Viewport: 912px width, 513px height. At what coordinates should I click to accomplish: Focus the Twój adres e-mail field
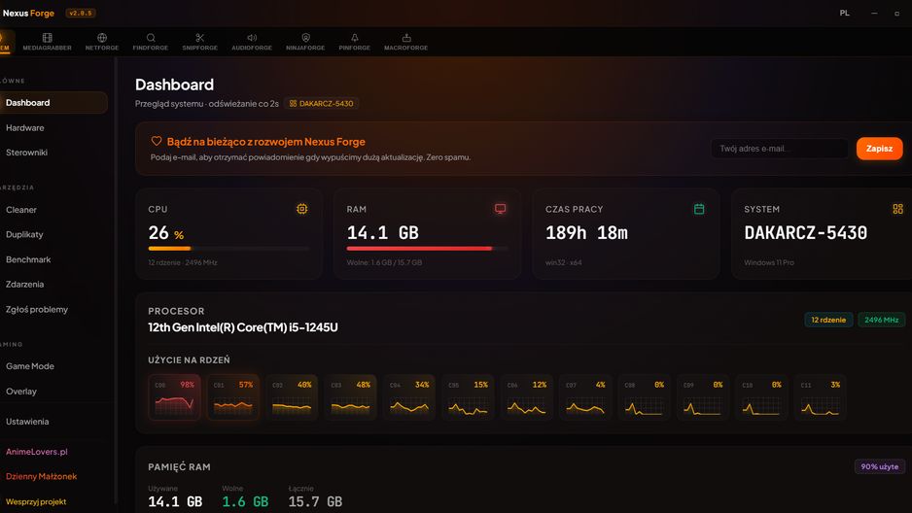pyautogui.click(x=780, y=149)
